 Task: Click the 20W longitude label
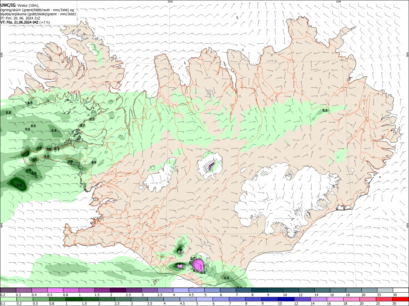click(170, 2)
